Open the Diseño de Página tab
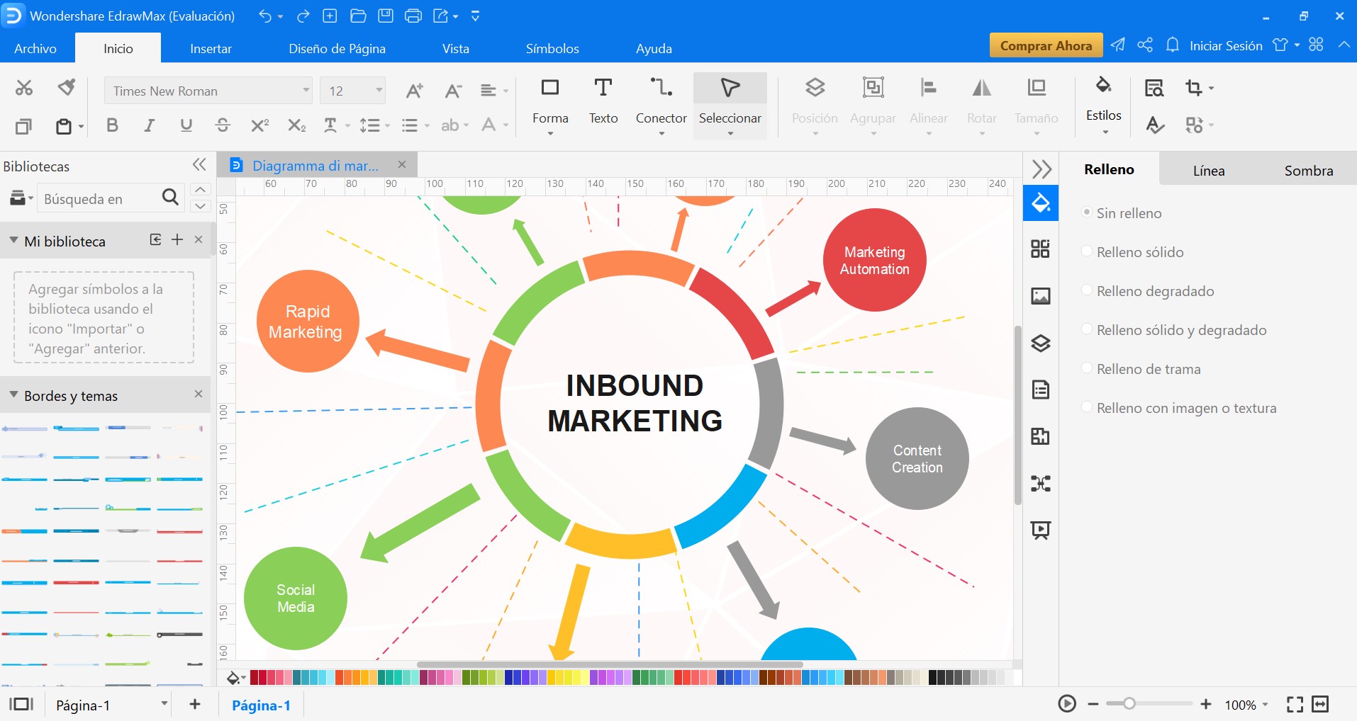This screenshot has height=721, width=1357. [x=337, y=48]
